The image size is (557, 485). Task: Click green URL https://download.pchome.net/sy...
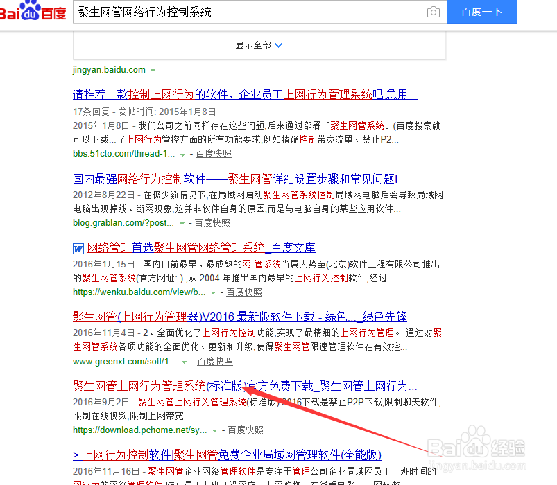coord(139,430)
